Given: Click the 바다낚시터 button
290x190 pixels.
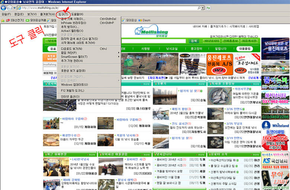Looking at the screenshot, I should [x=212, y=41].
